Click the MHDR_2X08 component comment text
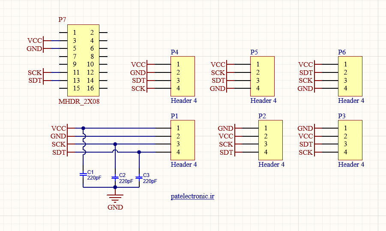The image size is (386, 231). click(x=79, y=102)
